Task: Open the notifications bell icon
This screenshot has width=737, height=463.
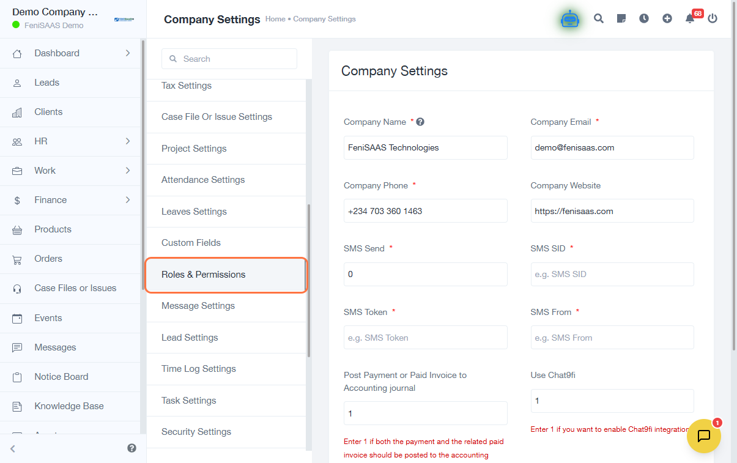Action: tap(690, 19)
